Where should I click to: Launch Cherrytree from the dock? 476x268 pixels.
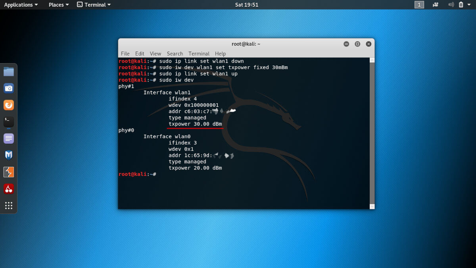point(9,189)
